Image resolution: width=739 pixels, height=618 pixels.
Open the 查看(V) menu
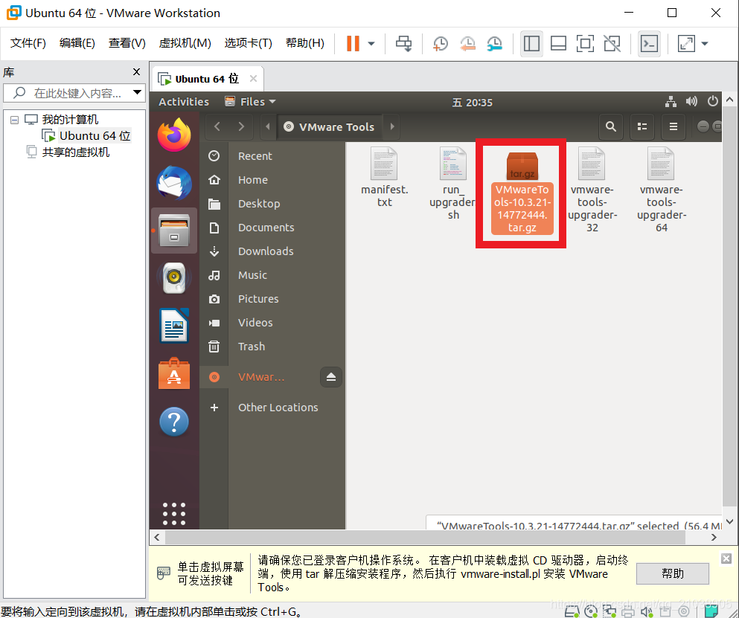point(127,43)
